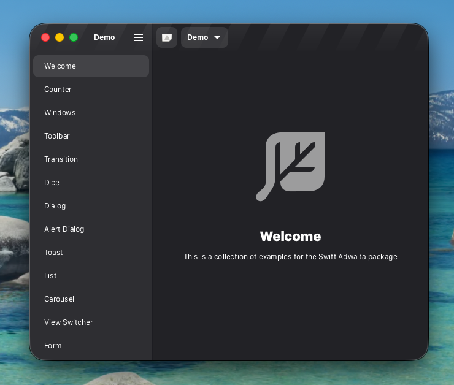This screenshot has height=385, width=454.
Task: Select Alert Dialog in the sidebar
Action: click(91, 229)
